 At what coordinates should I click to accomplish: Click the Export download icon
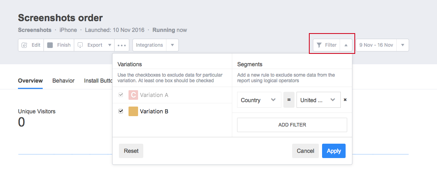tap(80, 45)
